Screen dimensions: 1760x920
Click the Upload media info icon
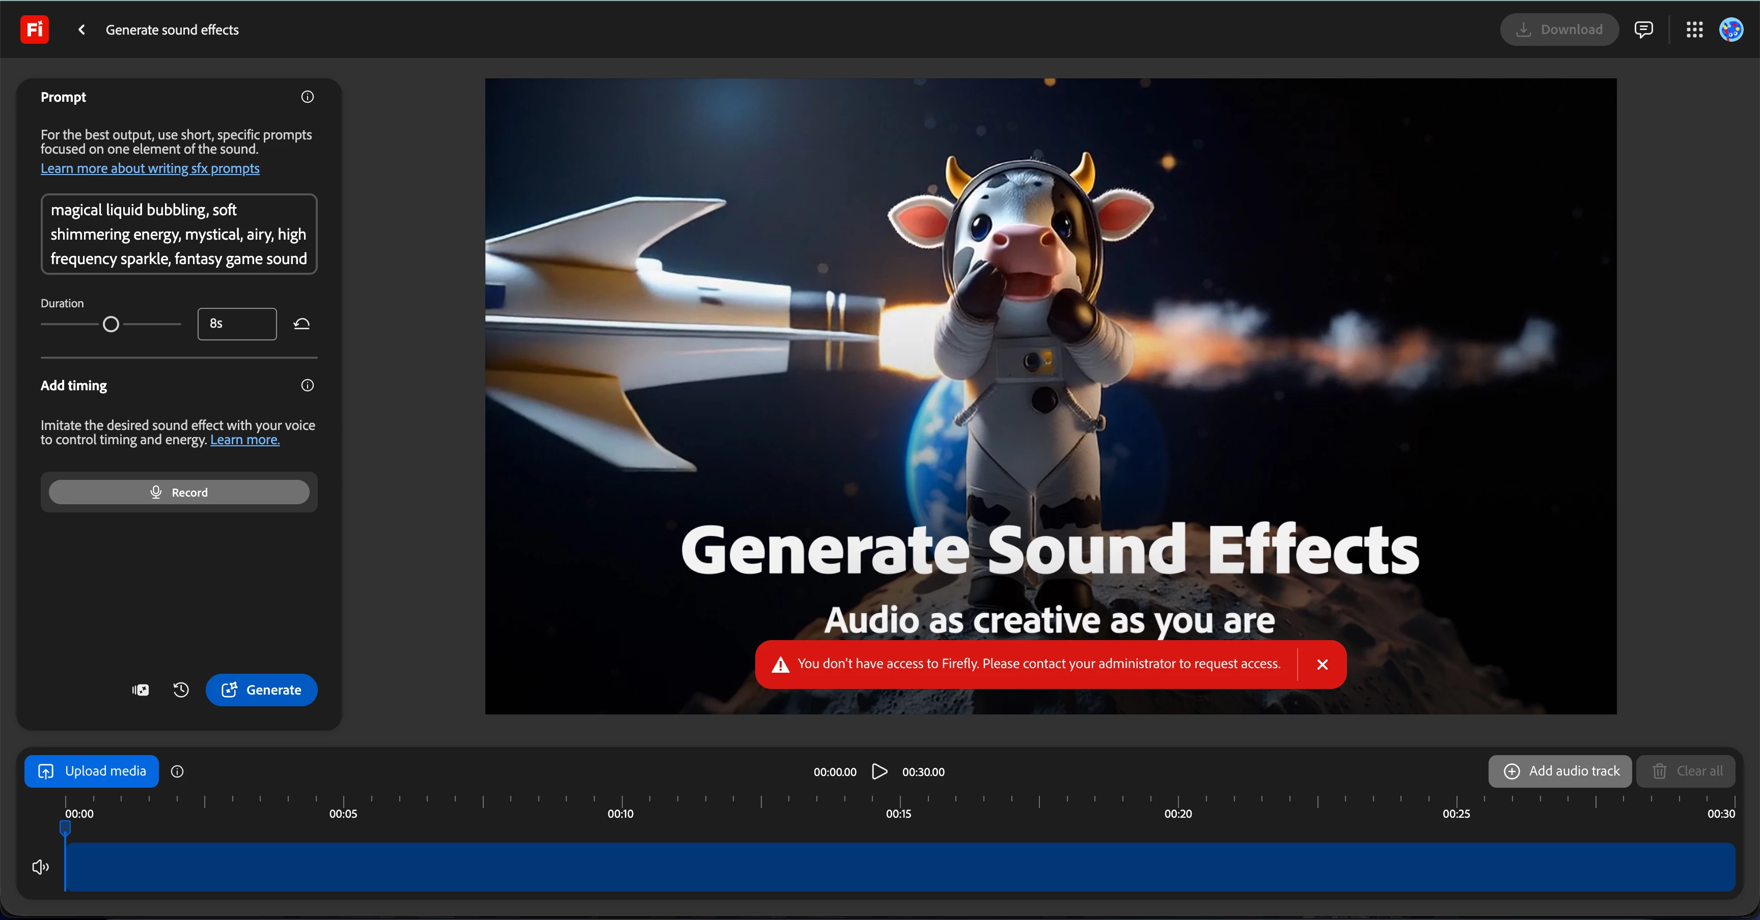coord(177,771)
